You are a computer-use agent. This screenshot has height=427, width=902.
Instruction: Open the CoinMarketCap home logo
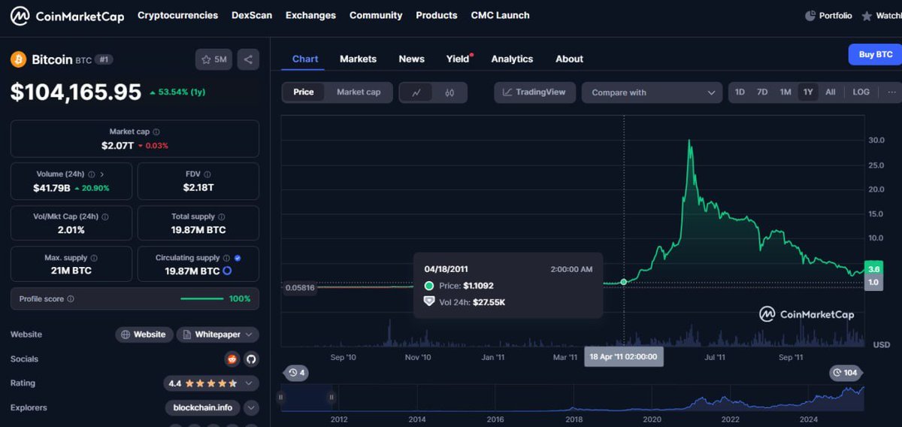tap(67, 15)
